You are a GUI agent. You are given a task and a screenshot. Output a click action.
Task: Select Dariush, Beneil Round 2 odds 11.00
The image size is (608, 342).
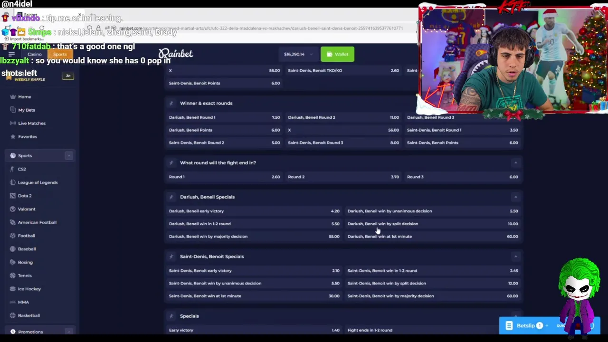tap(343, 117)
